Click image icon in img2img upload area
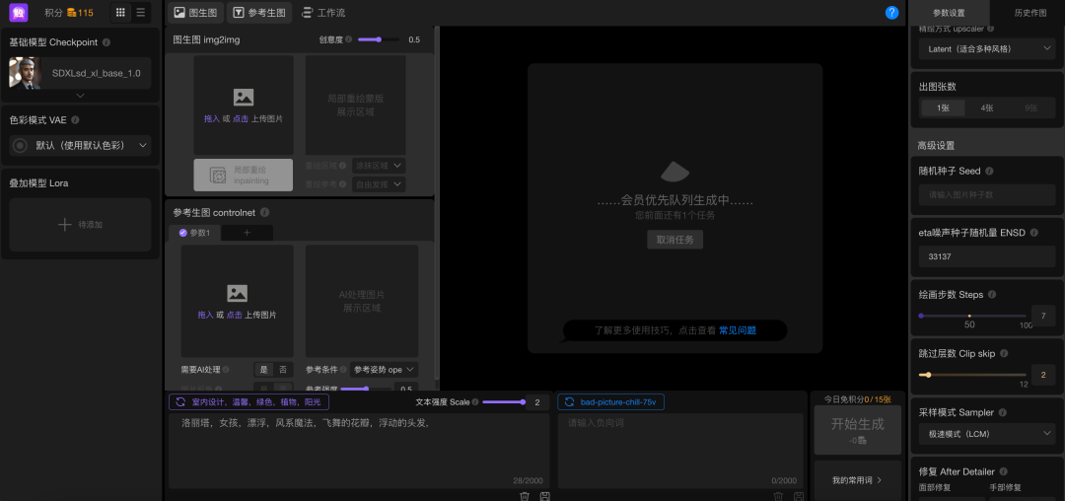 [244, 97]
